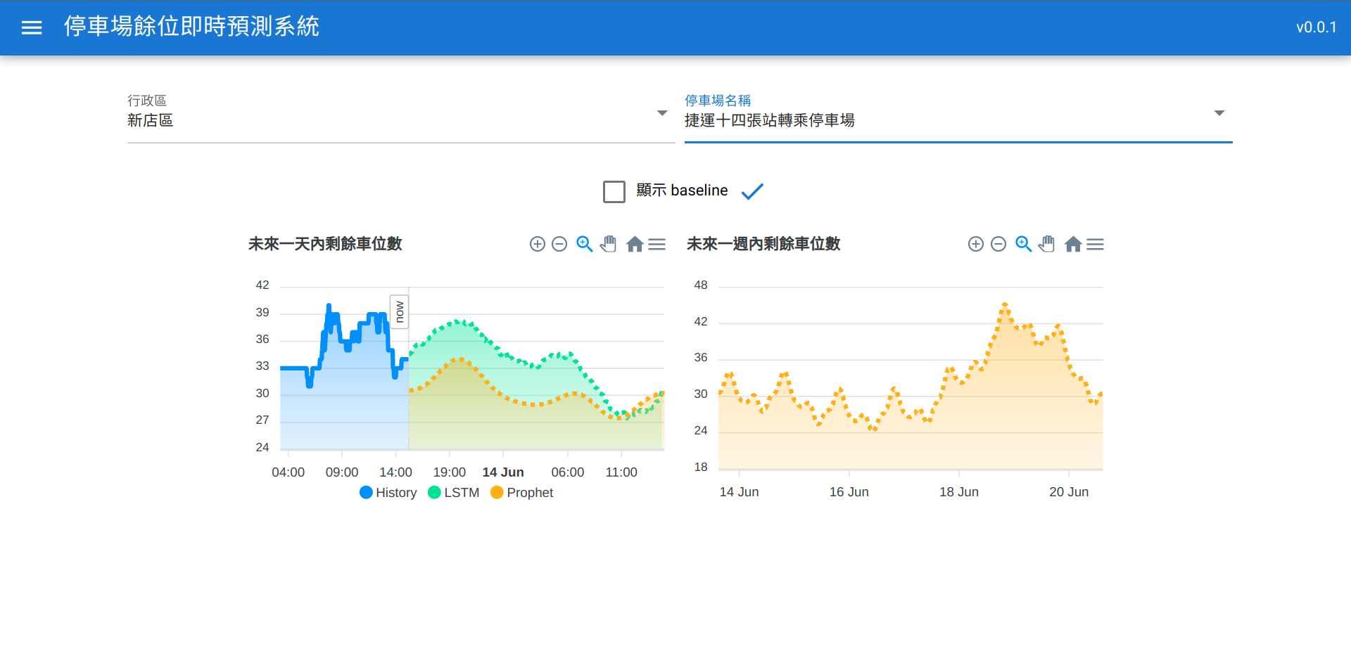
Task: Reset zoom with the home icon on the one-day chart
Action: click(x=635, y=244)
